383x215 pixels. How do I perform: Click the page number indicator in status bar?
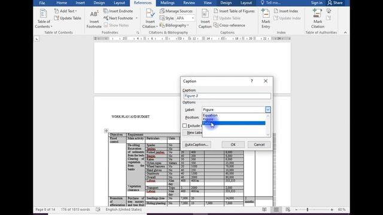(45, 210)
